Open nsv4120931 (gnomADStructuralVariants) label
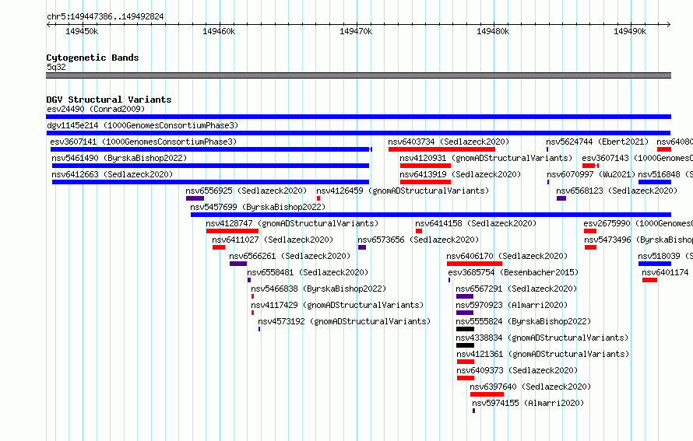The image size is (693, 441). 486,158
